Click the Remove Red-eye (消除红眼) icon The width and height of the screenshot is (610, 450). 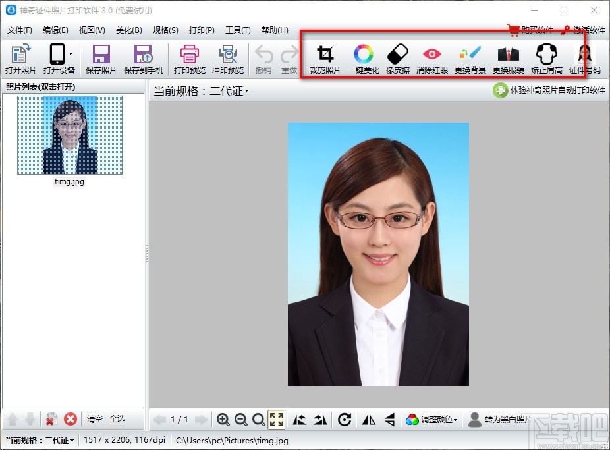pyautogui.click(x=431, y=59)
